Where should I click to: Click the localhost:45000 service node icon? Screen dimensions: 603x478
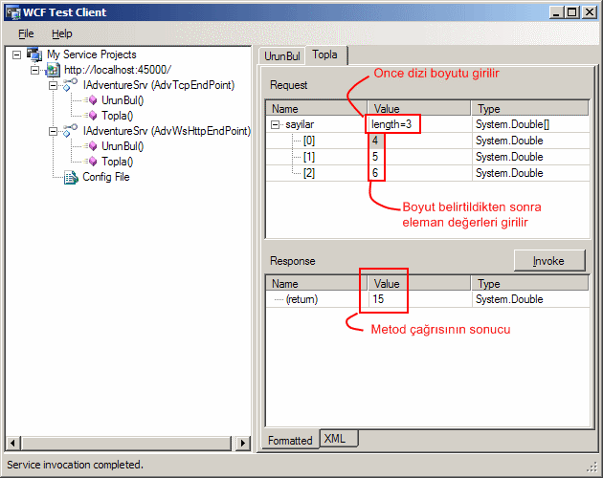click(53, 70)
